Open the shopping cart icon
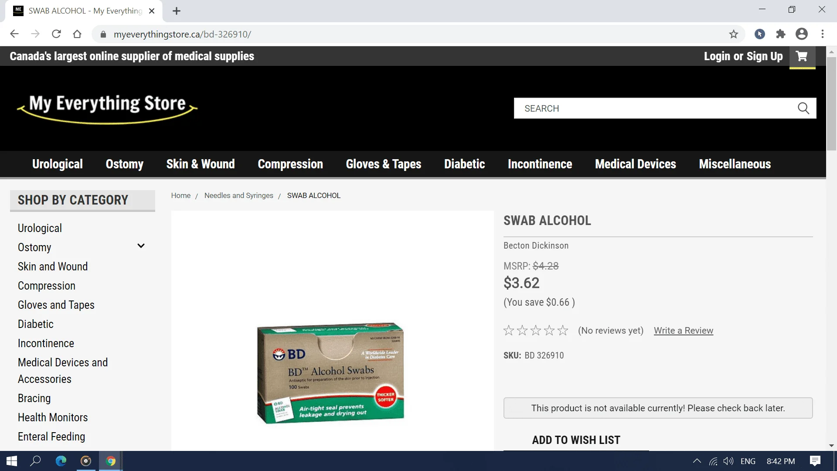The width and height of the screenshot is (837, 471). pyautogui.click(x=802, y=56)
